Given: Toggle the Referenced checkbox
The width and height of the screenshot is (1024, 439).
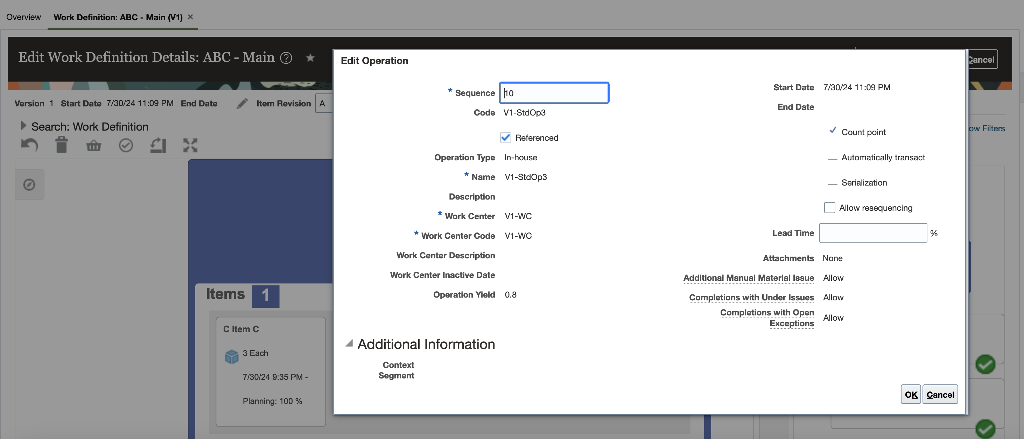Looking at the screenshot, I should (505, 138).
